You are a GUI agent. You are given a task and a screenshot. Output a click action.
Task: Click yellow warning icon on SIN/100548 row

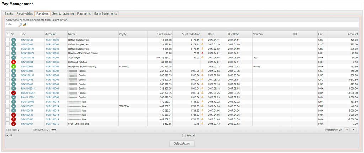pyautogui.click(x=202, y=40)
